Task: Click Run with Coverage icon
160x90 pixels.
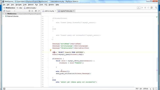Action: point(148,8)
